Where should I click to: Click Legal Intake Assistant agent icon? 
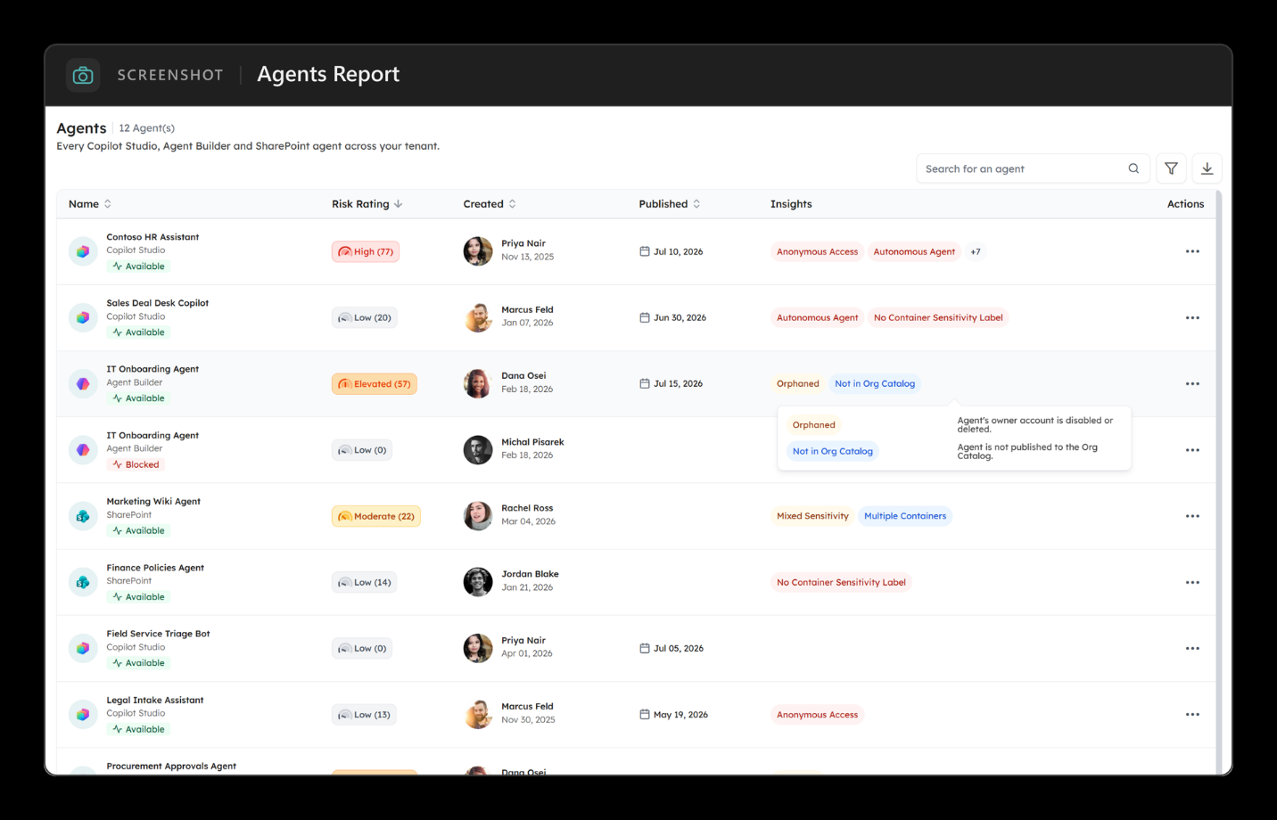pos(83,714)
